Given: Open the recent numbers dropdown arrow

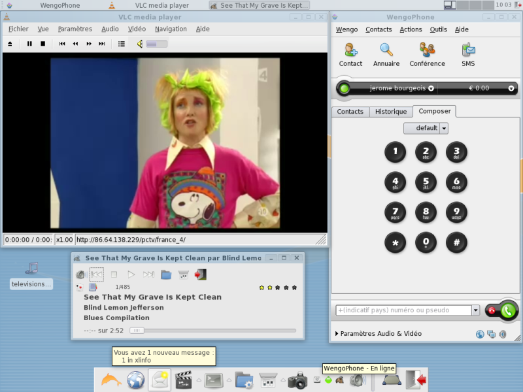Looking at the screenshot, I should coord(476,310).
